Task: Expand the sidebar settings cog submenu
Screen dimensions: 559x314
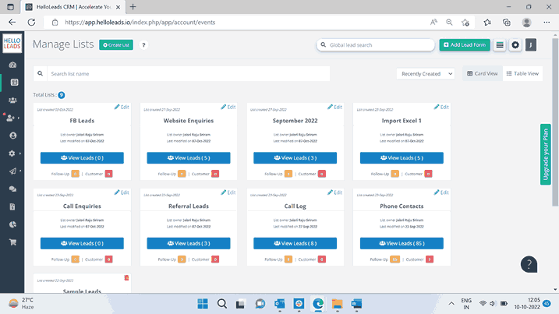Action: 13,153
